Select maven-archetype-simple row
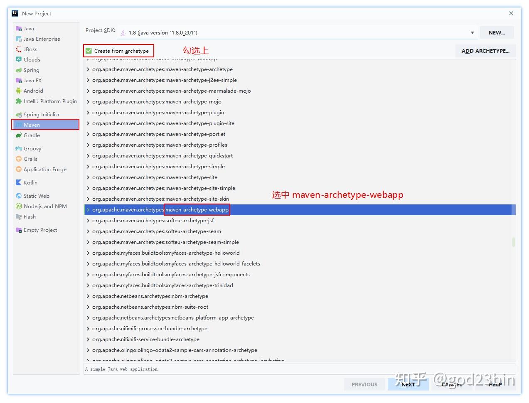 point(299,167)
